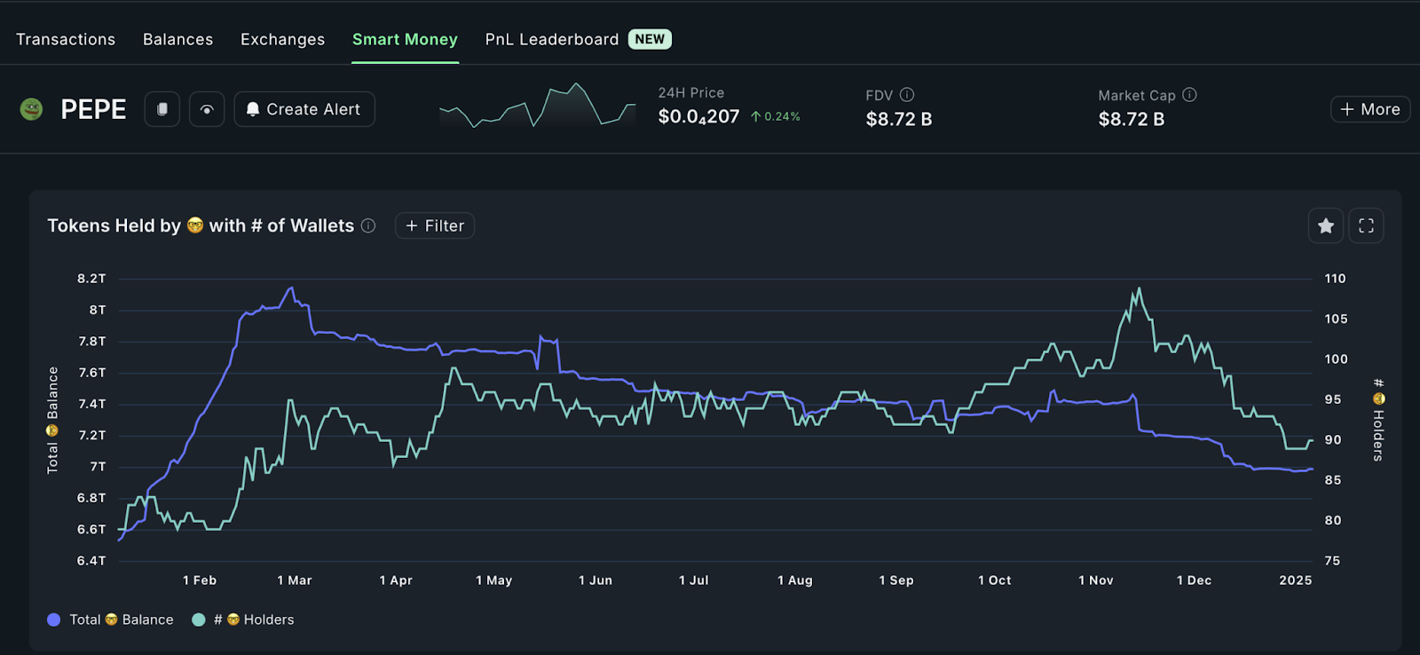1420x655 pixels.
Task: Click the FDV info icon
Action: point(907,95)
